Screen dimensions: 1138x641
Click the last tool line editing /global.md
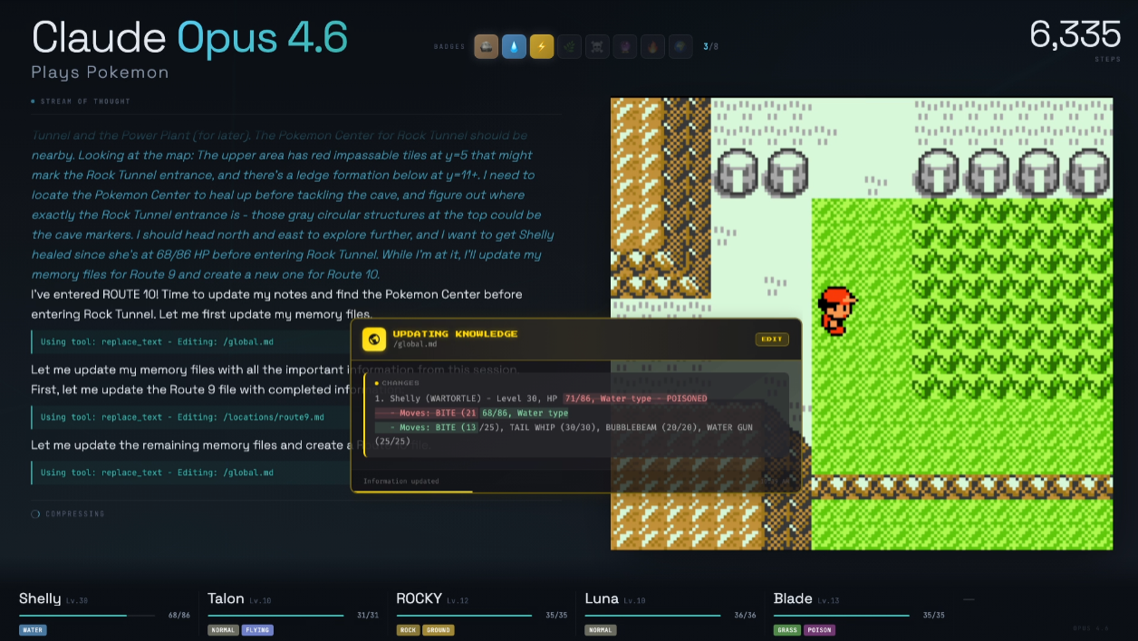click(157, 473)
